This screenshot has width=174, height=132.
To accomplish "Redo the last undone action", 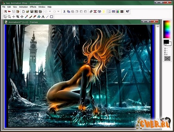I will pos(54,11).
